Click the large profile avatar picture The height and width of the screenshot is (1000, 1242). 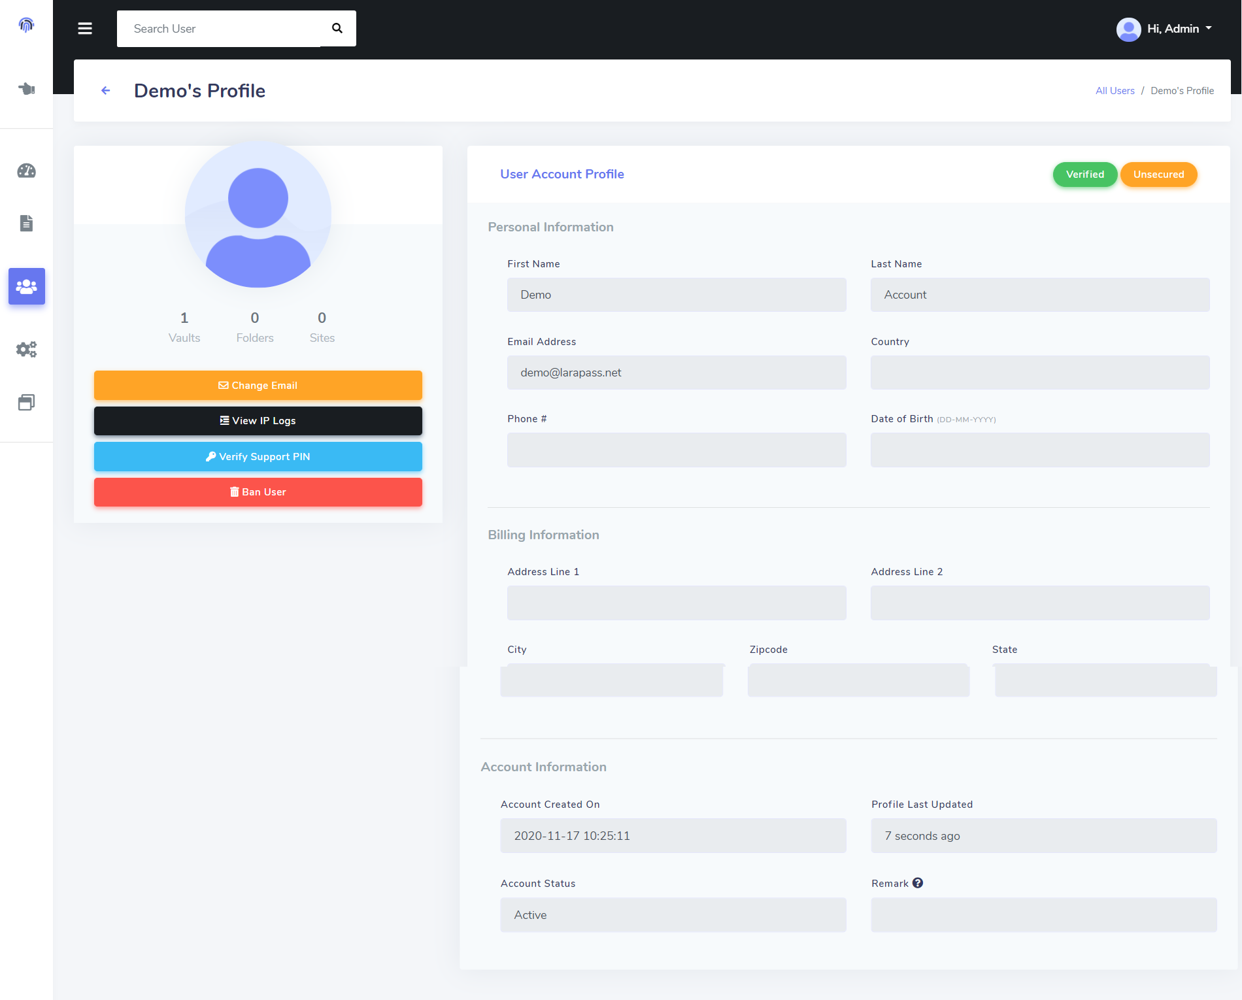tap(258, 214)
